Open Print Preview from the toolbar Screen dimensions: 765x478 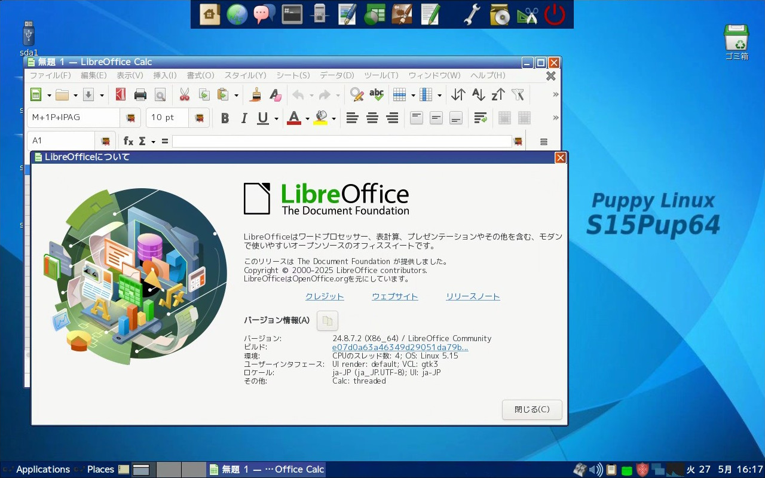(x=160, y=94)
